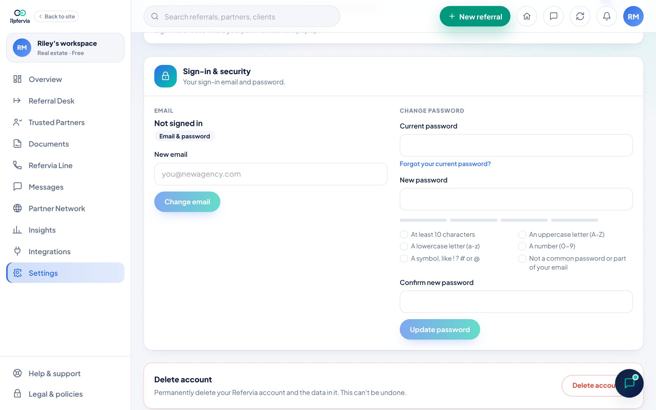Focus the New email field

click(271, 174)
